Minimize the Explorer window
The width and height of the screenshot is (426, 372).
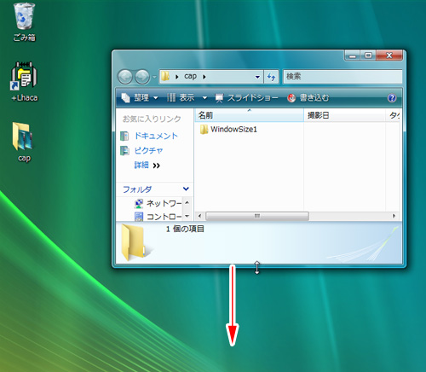click(353, 55)
